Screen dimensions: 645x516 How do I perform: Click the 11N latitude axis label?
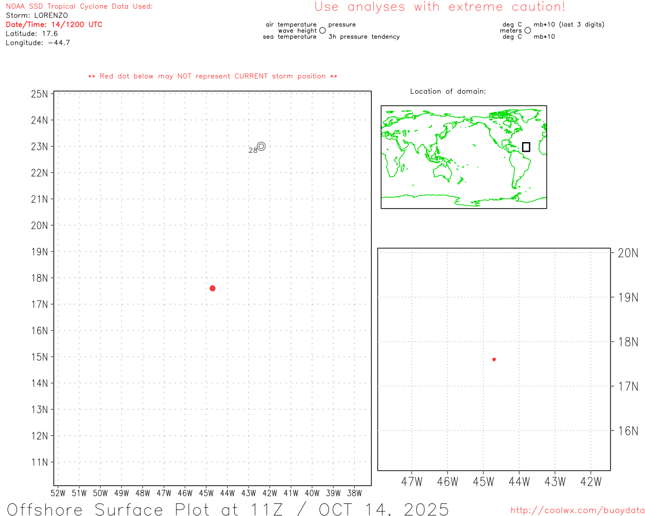[x=40, y=463]
